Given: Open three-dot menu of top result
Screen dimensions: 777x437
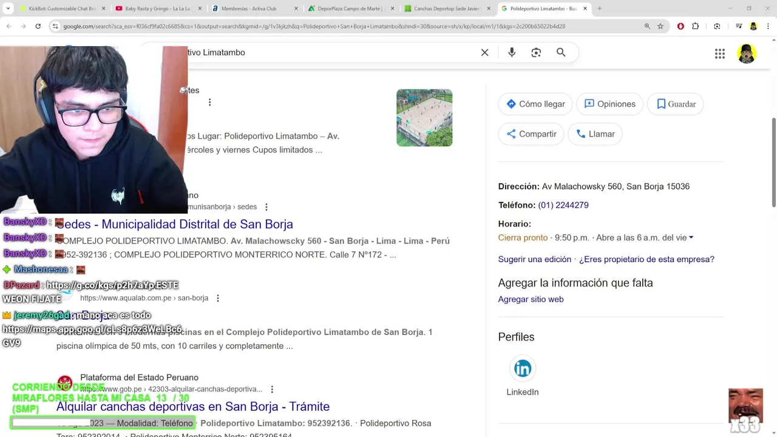Looking at the screenshot, I should pos(209,103).
